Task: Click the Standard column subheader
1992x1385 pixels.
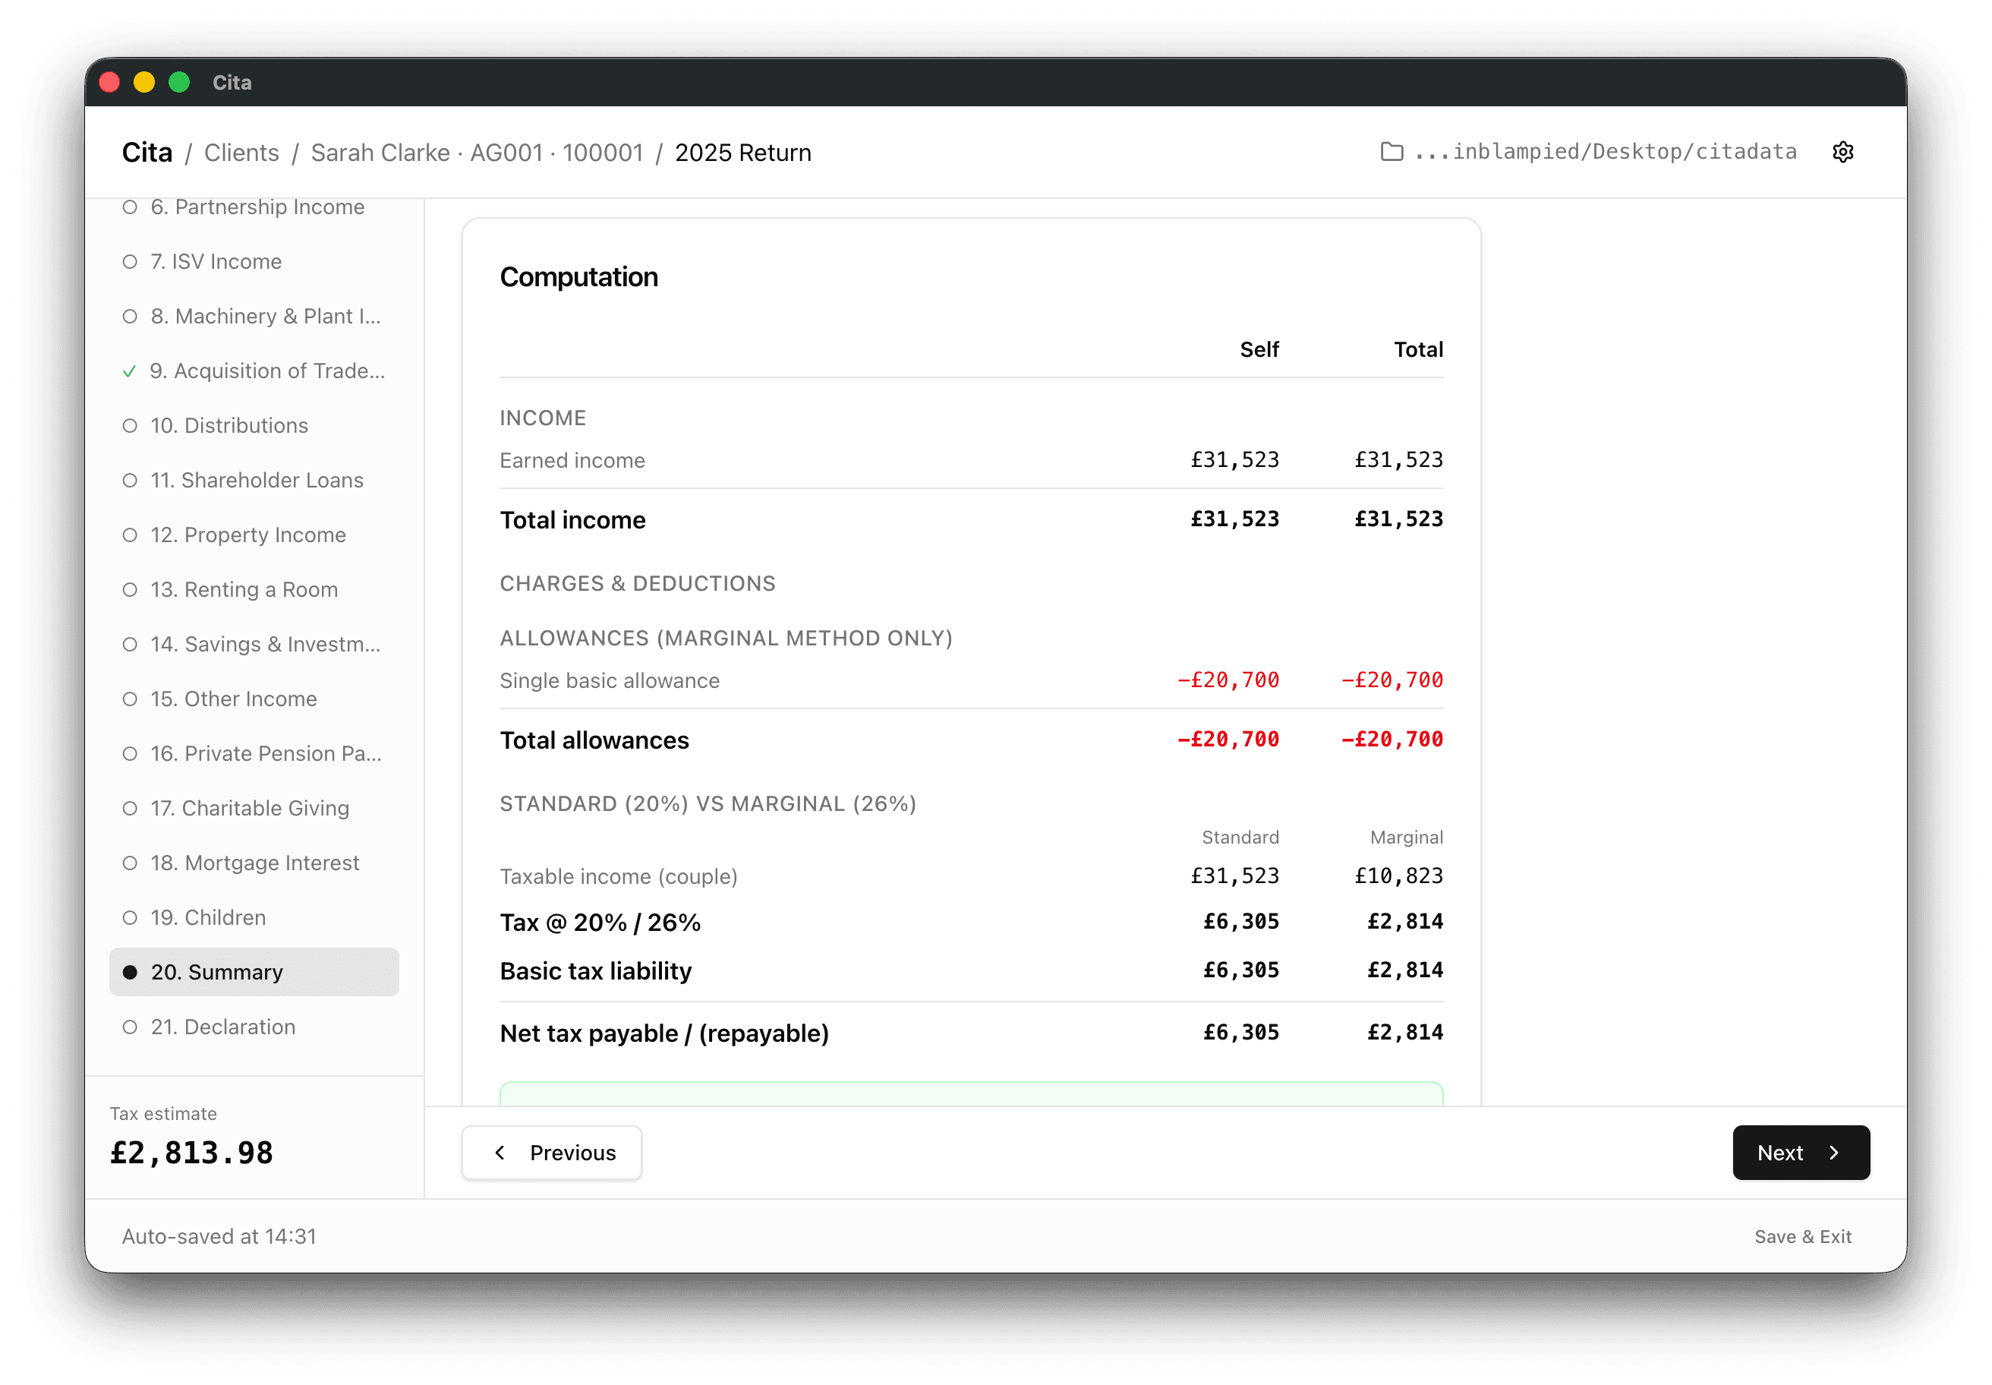Action: click(1240, 838)
